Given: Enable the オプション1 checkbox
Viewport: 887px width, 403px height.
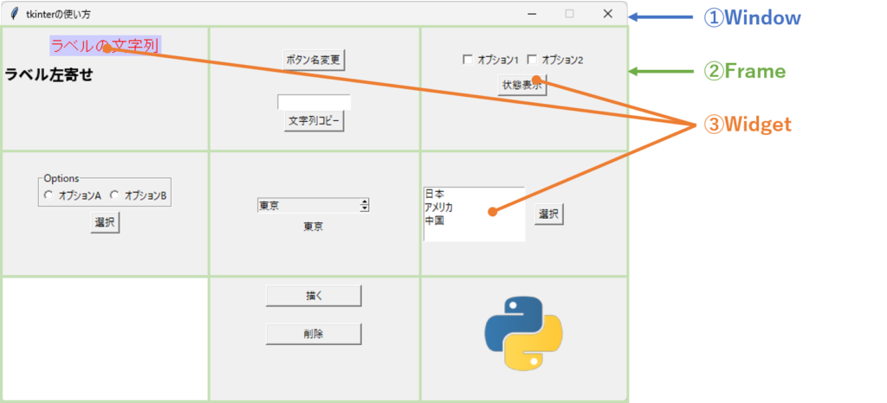Looking at the screenshot, I should (x=468, y=61).
